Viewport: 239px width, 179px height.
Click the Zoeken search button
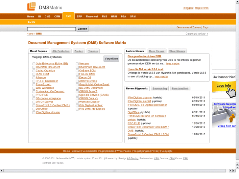tap(83, 29)
